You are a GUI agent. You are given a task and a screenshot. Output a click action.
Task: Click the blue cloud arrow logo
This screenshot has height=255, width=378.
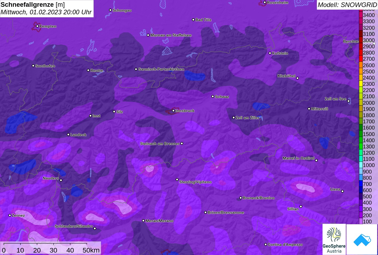(362, 239)
